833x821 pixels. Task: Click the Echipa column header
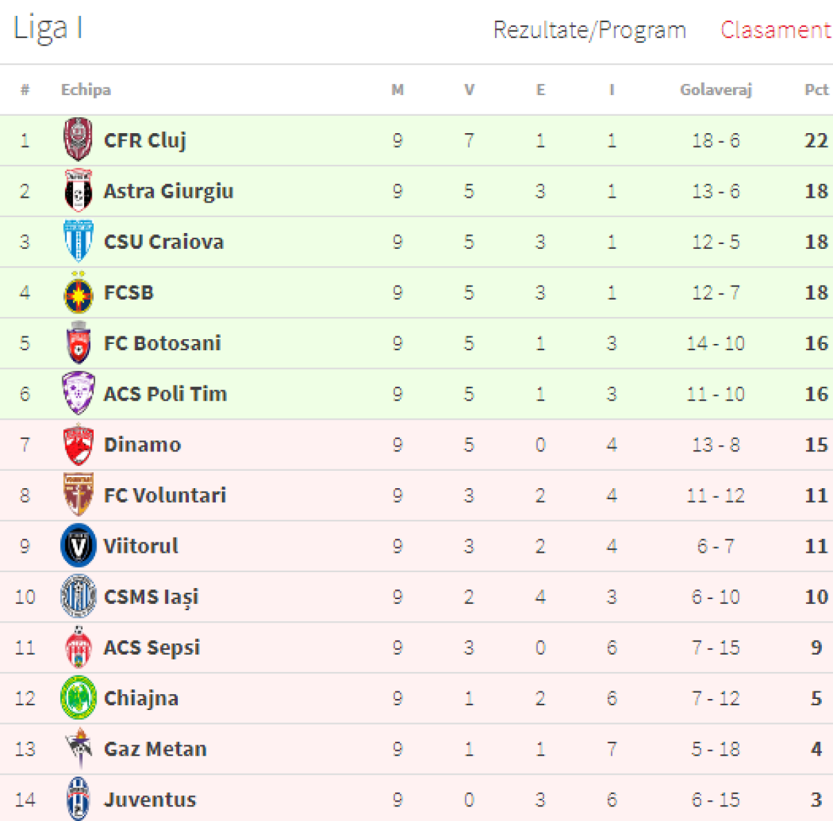click(85, 90)
